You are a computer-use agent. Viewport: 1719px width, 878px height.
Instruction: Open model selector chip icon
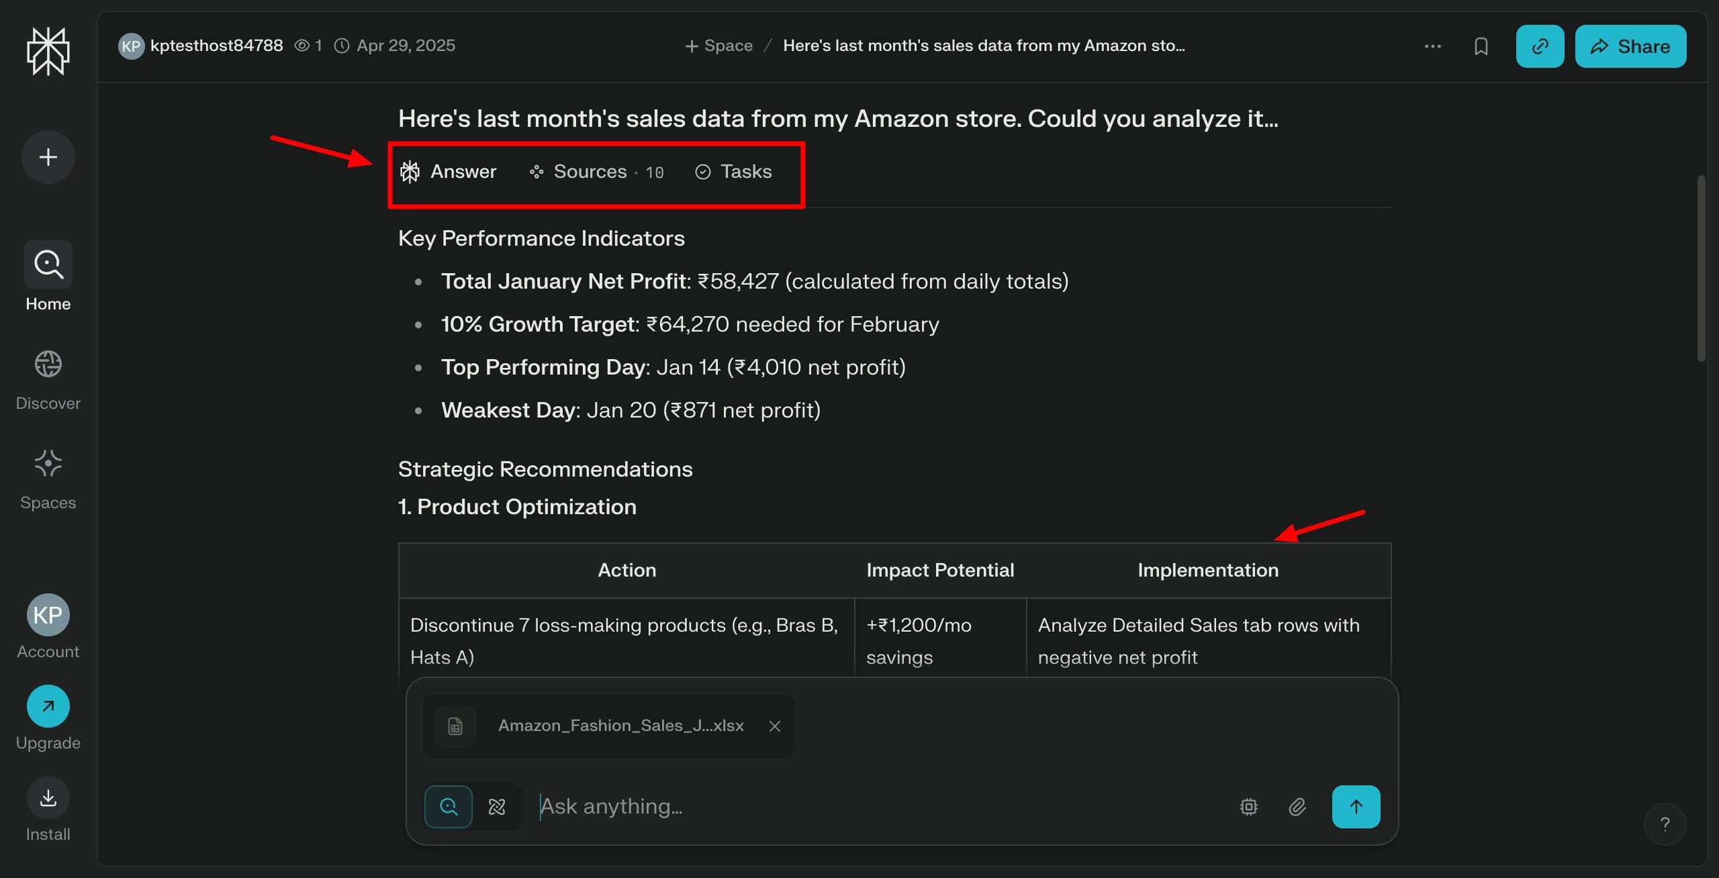(1248, 807)
